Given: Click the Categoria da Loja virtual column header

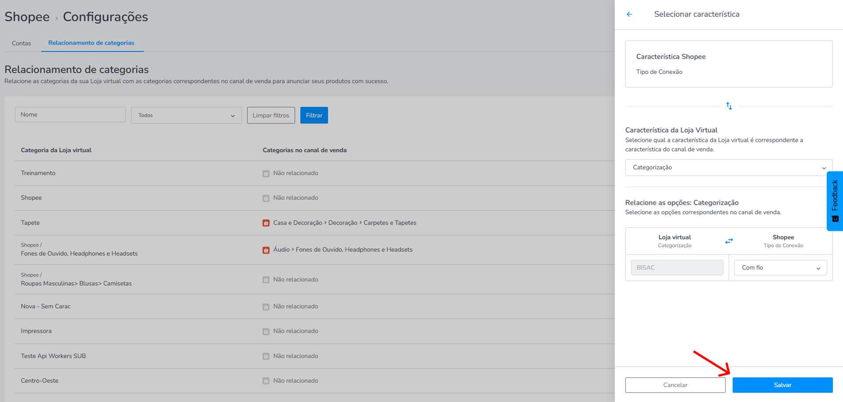Looking at the screenshot, I should point(56,150).
